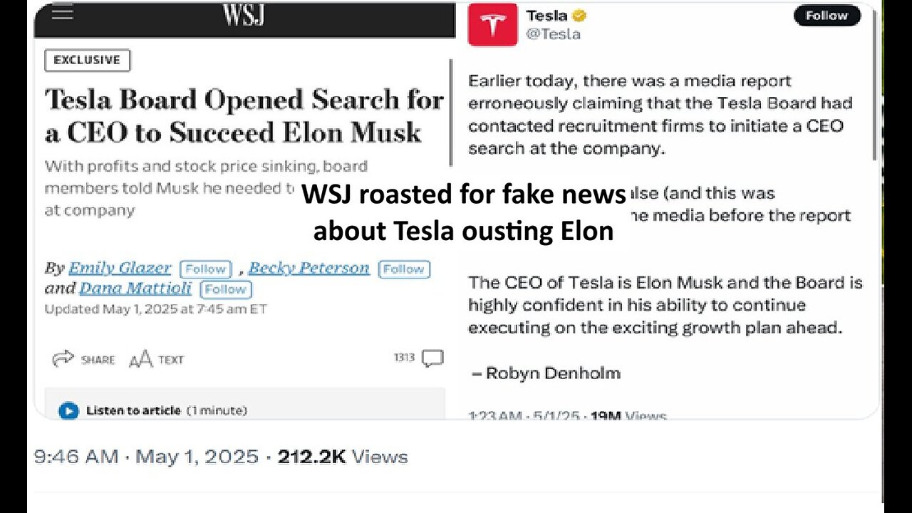Click the 212.2K Views count

coord(343,457)
